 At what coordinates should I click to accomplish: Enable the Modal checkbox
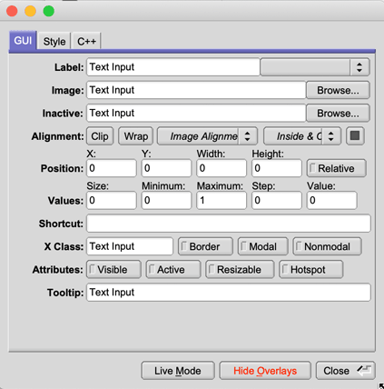(x=263, y=246)
